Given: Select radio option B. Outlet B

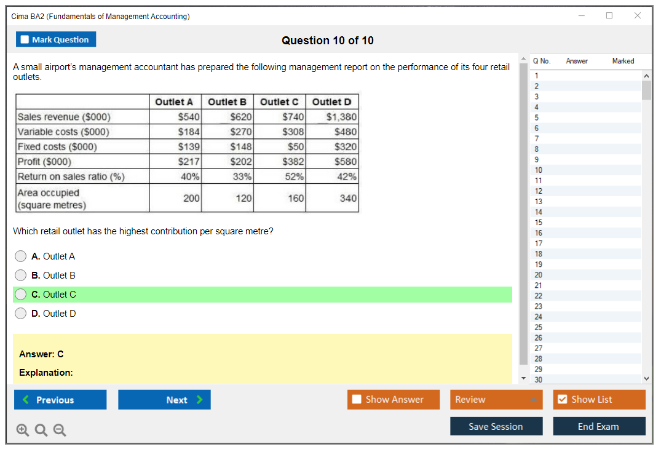Looking at the screenshot, I should coord(21,276).
